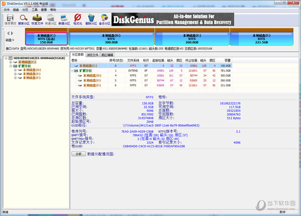
Task: Click drive icon of 本地磁盘(D:) table row
Action: (80, 75)
